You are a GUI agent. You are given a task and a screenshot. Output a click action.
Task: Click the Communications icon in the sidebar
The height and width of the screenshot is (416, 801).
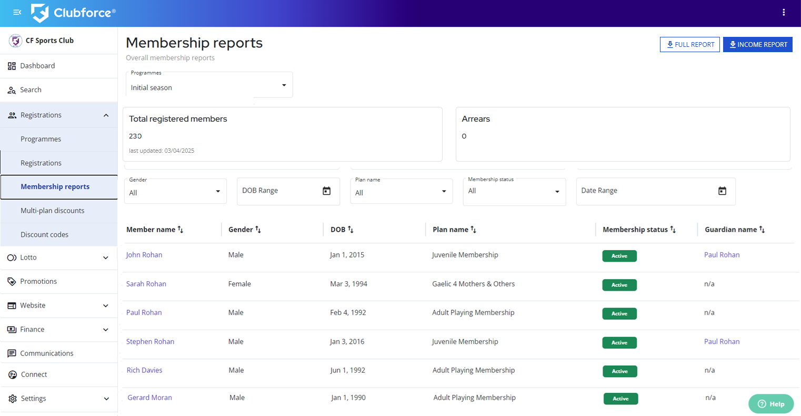[x=12, y=353]
